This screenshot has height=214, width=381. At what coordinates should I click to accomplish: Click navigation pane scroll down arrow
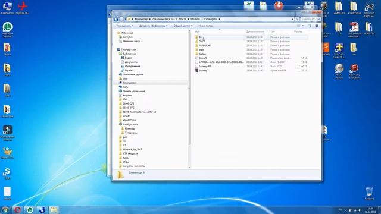(189, 168)
